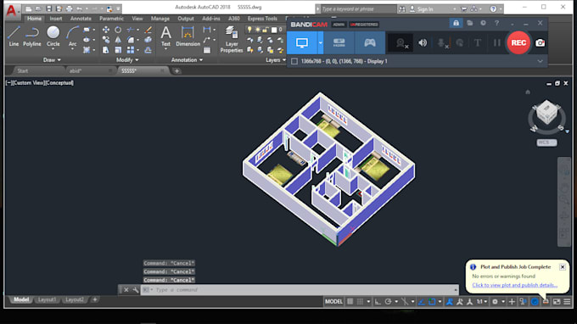Screen dimensions: 577x324
Task: Select Bandicam game recording mode
Action: [x=370, y=42]
